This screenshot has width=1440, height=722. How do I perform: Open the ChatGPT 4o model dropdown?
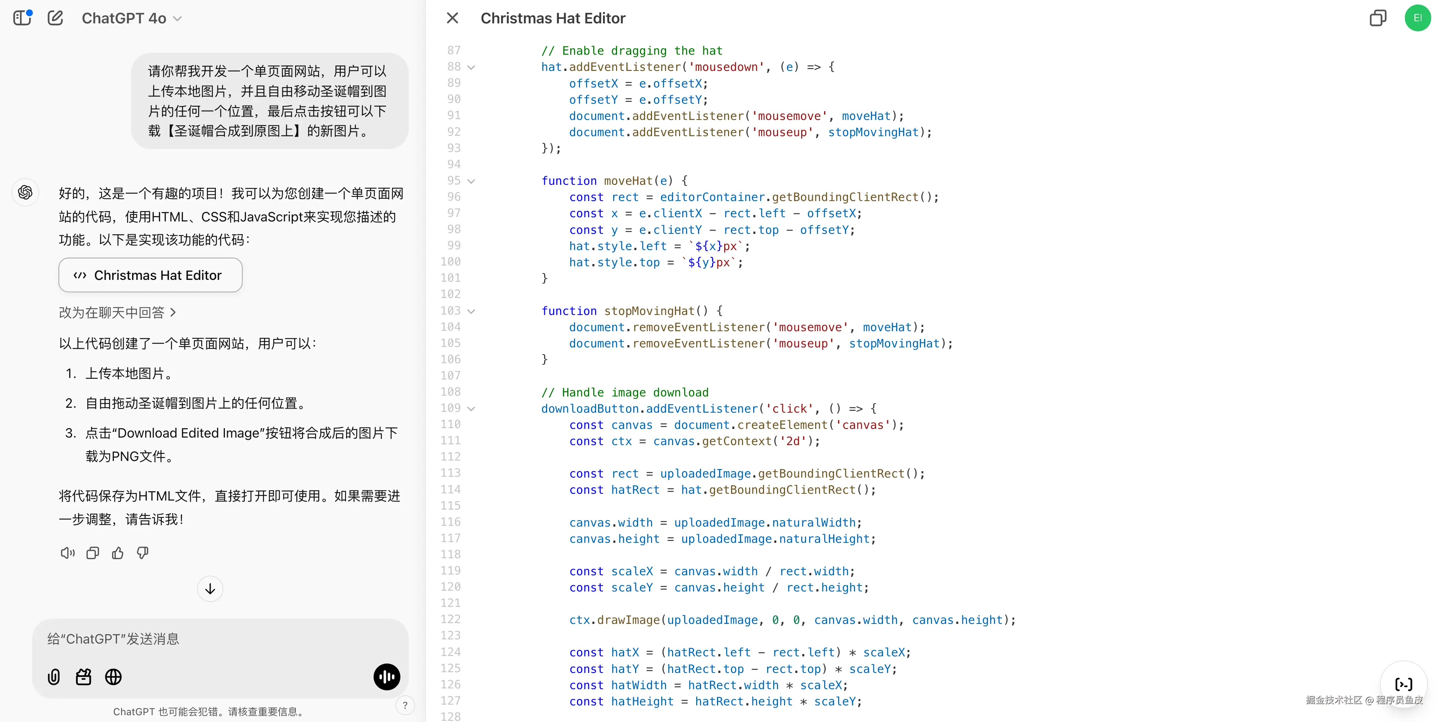132,18
